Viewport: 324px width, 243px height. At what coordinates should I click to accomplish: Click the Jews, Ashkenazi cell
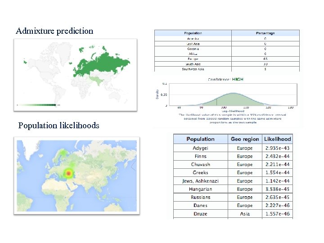click(200, 181)
